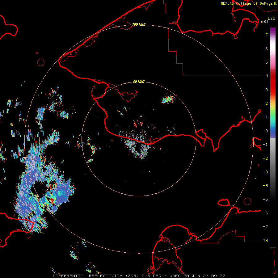The image size is (278, 278).
Task: Click the -6 value on the color scale
Action: 265,213
